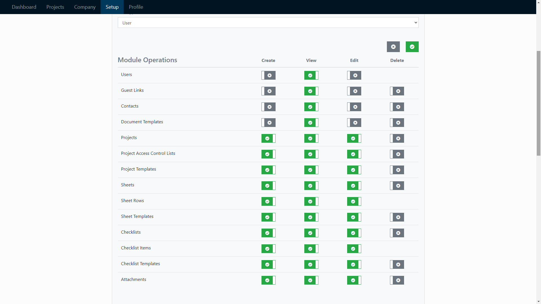Disable View permission for Guest Links

point(311,91)
